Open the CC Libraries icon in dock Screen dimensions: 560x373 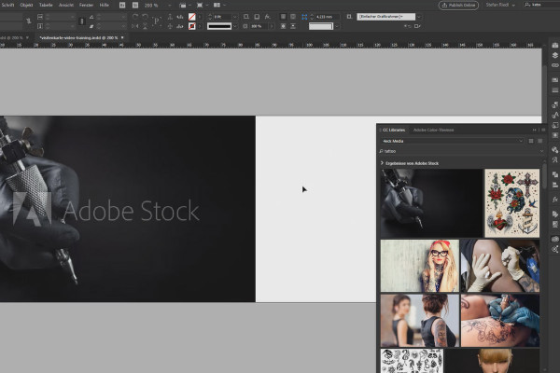(554, 239)
